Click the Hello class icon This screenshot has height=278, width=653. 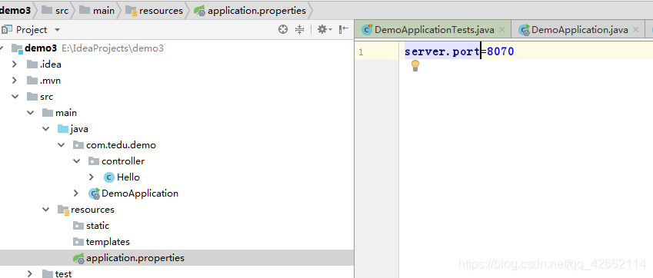(x=108, y=177)
